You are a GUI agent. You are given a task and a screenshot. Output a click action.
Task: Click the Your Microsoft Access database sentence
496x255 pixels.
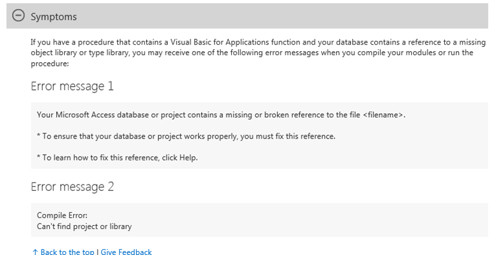(221, 115)
